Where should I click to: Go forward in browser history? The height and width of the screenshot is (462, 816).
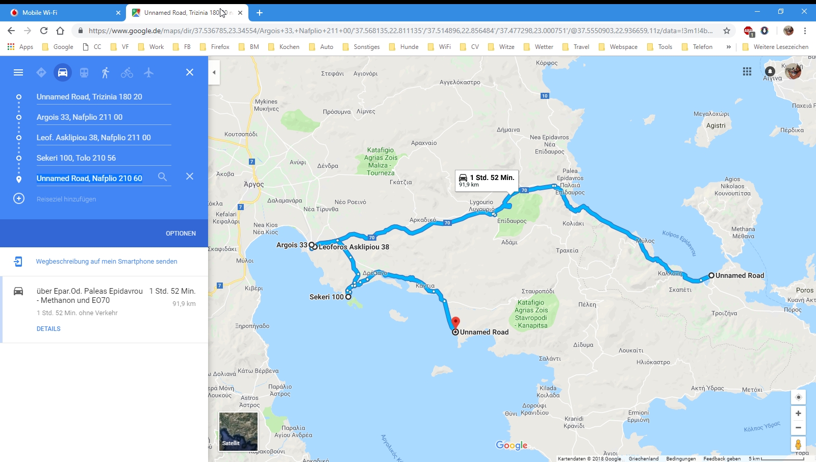click(28, 31)
